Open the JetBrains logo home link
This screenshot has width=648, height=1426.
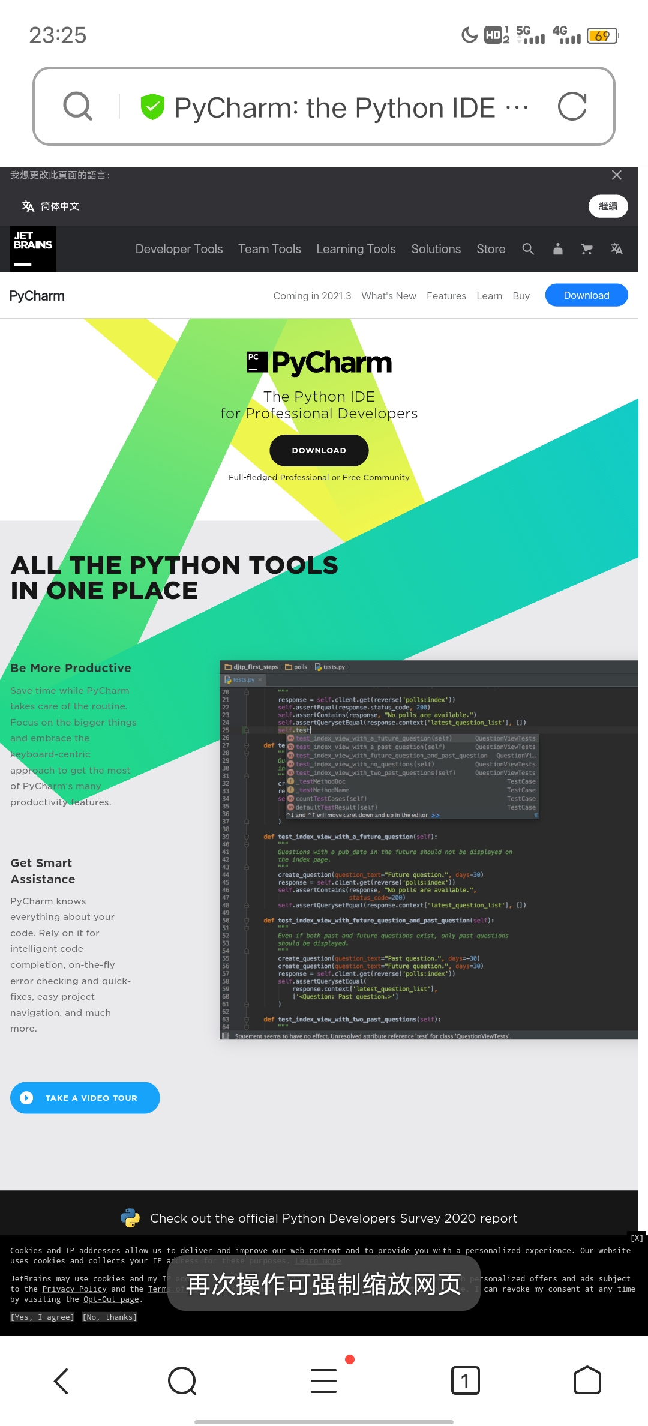33,249
